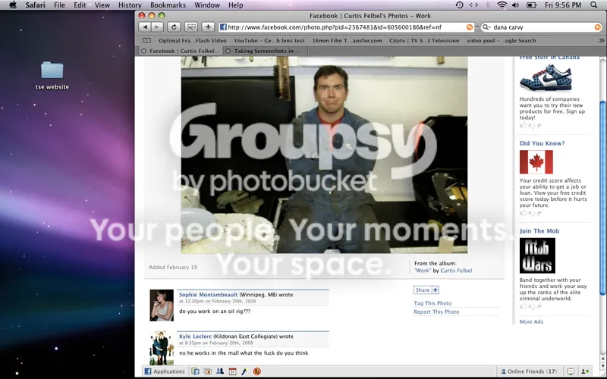Open Sophie Montambeault's profile name link

coord(208,295)
